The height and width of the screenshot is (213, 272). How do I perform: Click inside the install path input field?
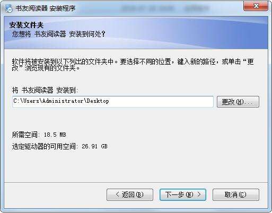[x=113, y=102]
